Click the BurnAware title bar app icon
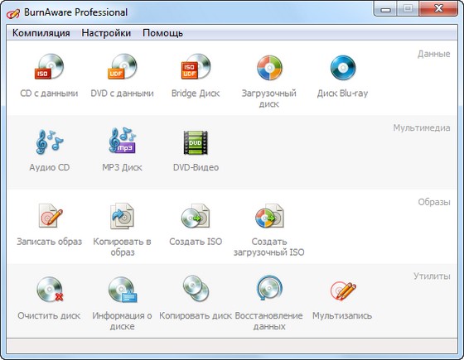Viewport: 464px width, 360px height. coord(13,13)
